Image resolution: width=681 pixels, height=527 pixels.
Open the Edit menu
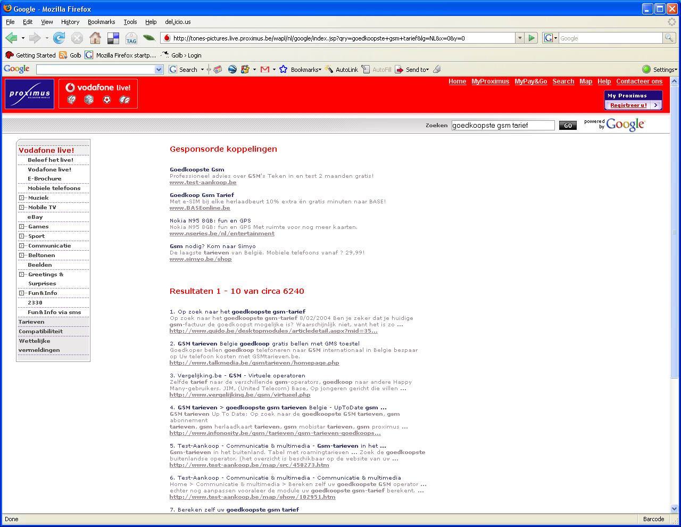click(28, 22)
